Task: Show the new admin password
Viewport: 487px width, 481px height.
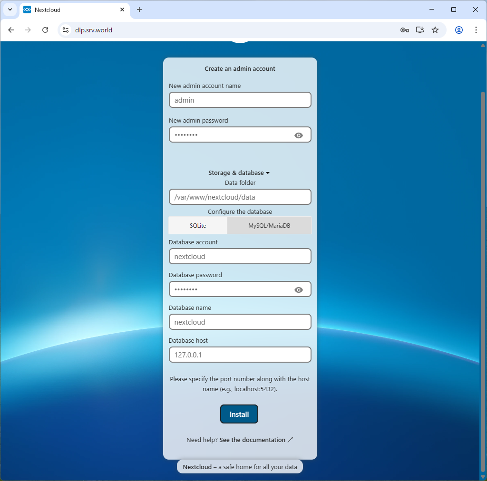Action: (x=299, y=135)
